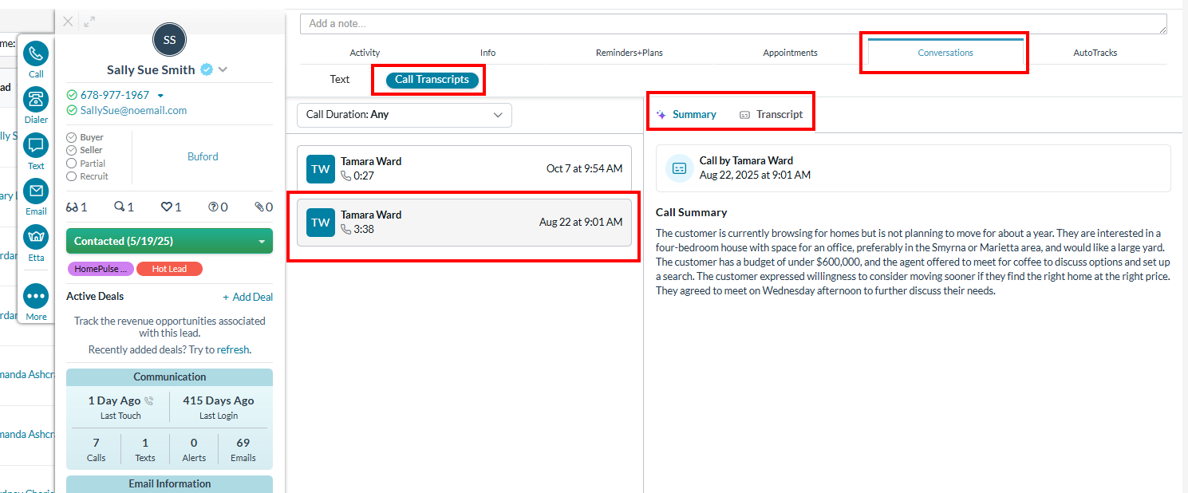Click the SS avatar circle
This screenshot has width=1188, height=493.
(169, 40)
